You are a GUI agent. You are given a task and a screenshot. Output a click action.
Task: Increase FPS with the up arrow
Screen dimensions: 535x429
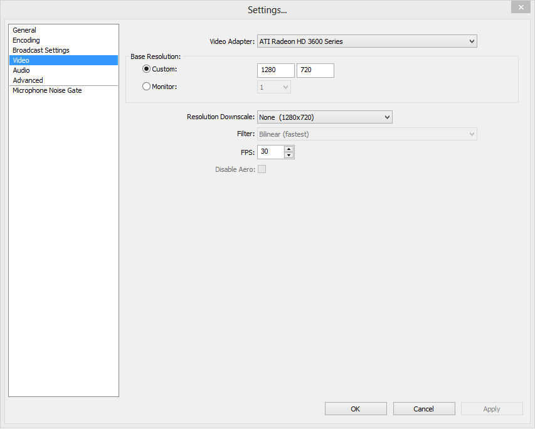(289, 149)
